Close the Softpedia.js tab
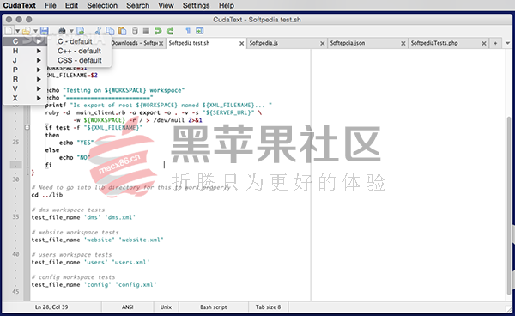 pos(323,43)
